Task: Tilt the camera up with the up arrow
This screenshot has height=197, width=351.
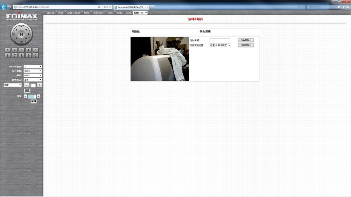Action: pyautogui.click(x=21, y=27)
